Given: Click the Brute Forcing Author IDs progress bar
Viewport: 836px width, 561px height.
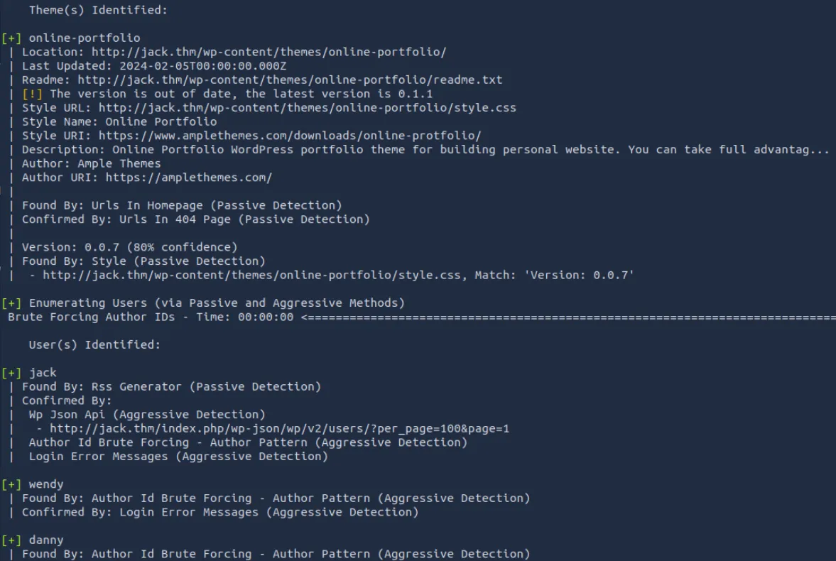Looking at the screenshot, I should tap(568, 317).
